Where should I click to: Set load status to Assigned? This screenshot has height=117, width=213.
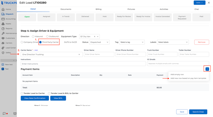click(x=46, y=17)
